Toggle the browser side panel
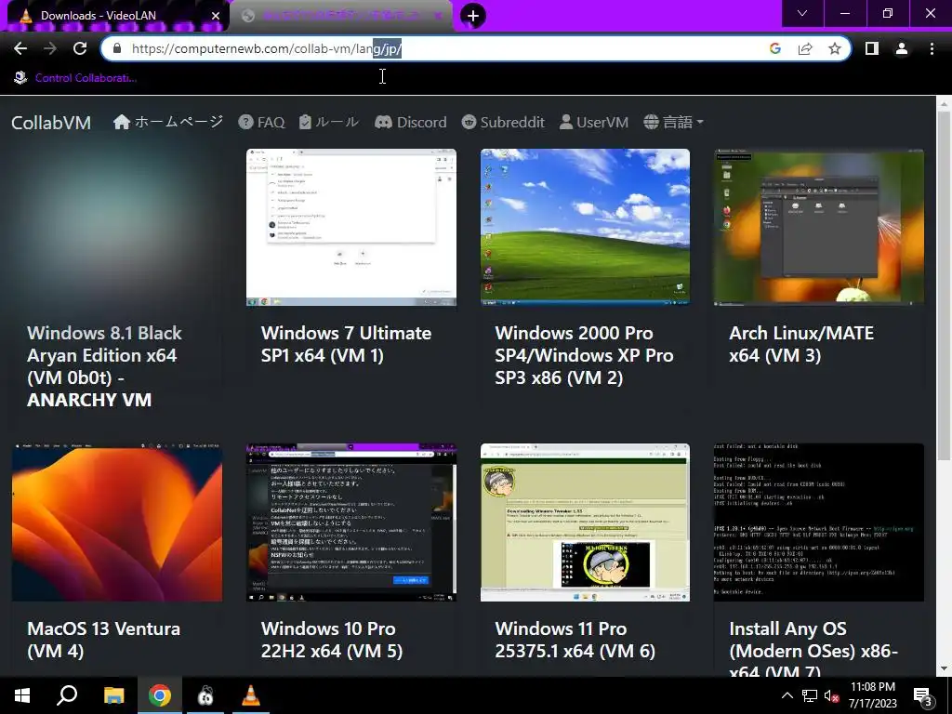 [872, 48]
